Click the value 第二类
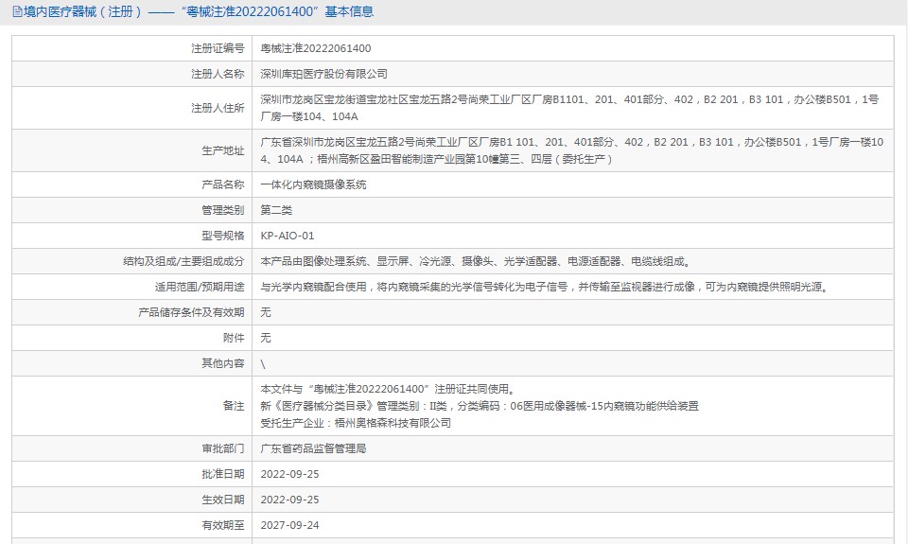 click(x=276, y=210)
